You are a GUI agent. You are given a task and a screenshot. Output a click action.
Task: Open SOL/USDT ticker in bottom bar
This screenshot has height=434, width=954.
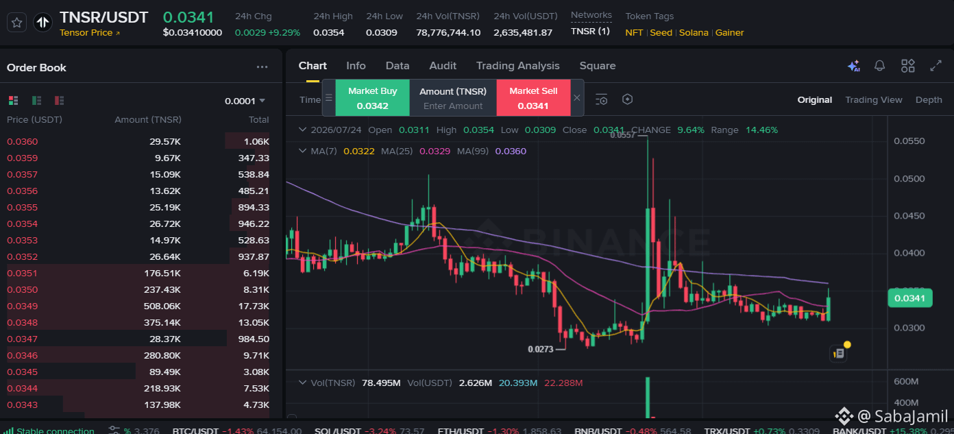tap(369, 431)
